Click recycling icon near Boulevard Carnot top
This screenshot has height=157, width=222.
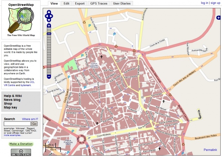pyautogui.click(x=170, y=95)
